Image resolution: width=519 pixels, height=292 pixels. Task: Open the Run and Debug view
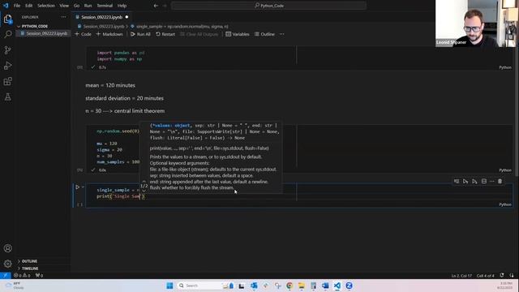[x=7, y=66]
